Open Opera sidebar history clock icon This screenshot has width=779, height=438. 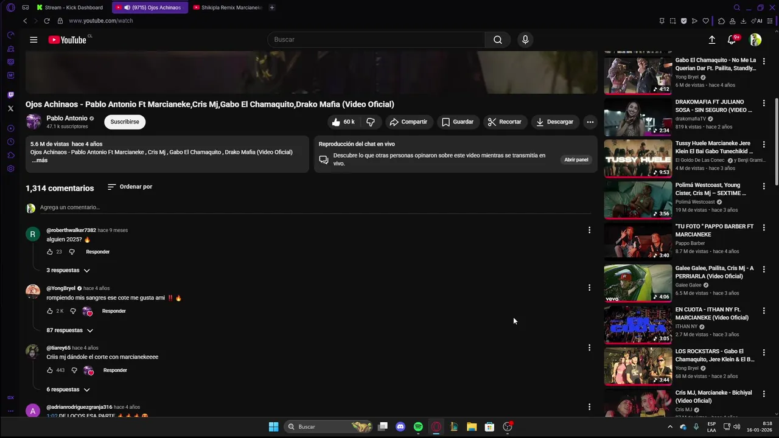[10, 142]
